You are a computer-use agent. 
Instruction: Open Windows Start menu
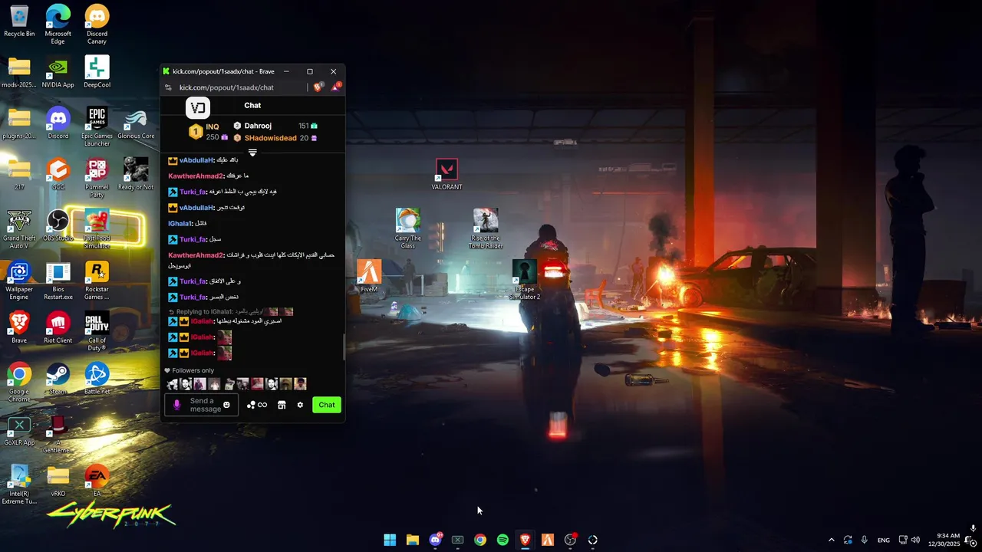(390, 540)
